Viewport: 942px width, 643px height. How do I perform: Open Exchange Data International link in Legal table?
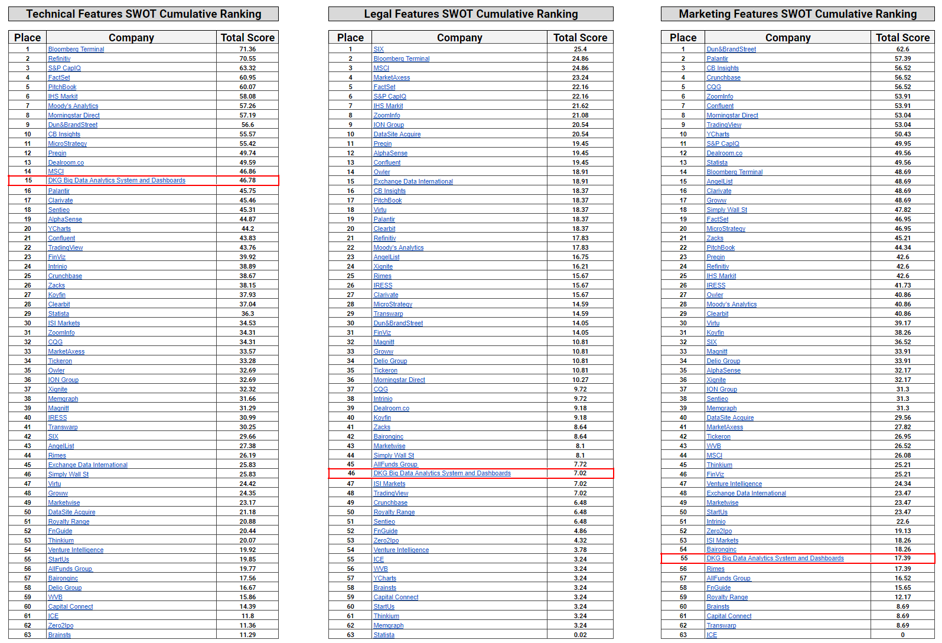point(413,182)
